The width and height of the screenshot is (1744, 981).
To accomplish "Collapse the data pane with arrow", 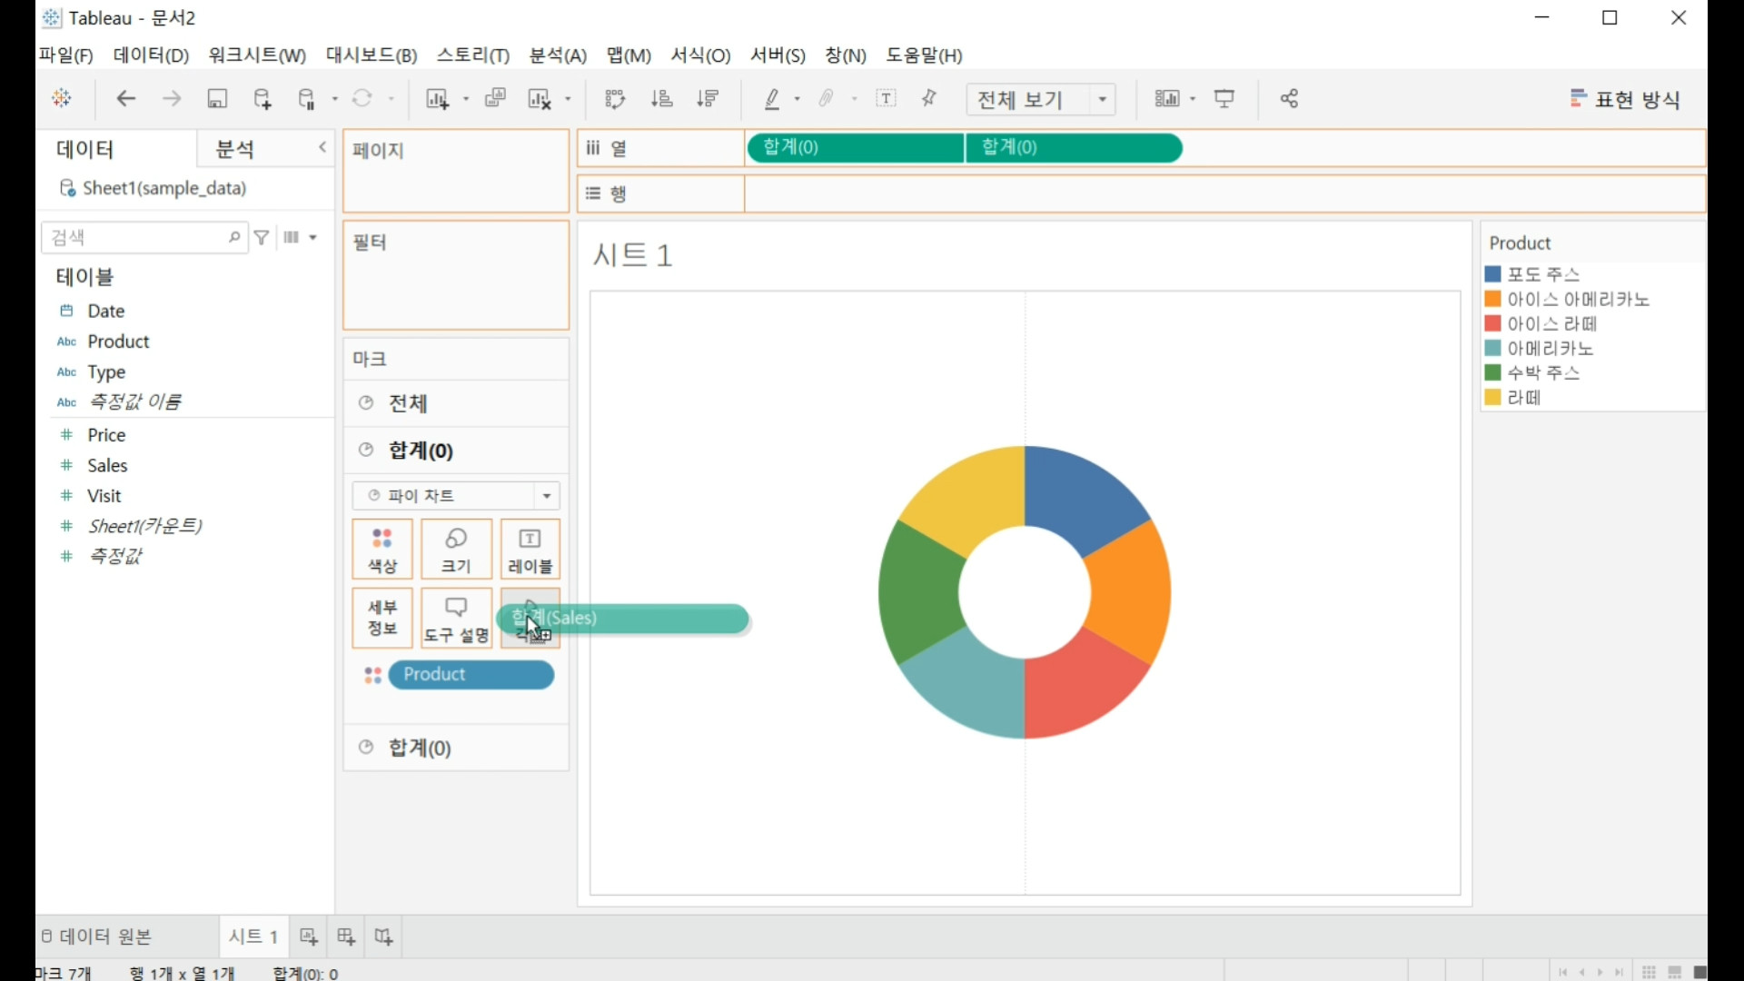I will click(322, 147).
